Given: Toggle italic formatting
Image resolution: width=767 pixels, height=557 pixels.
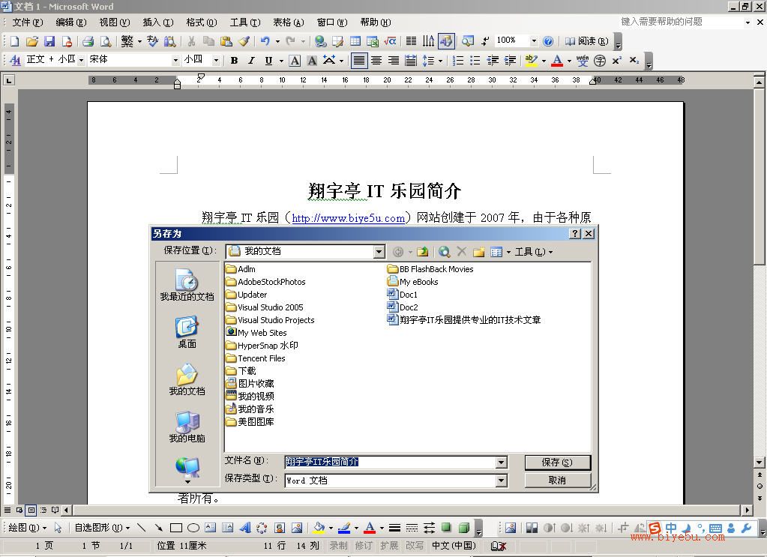Looking at the screenshot, I should [x=251, y=60].
